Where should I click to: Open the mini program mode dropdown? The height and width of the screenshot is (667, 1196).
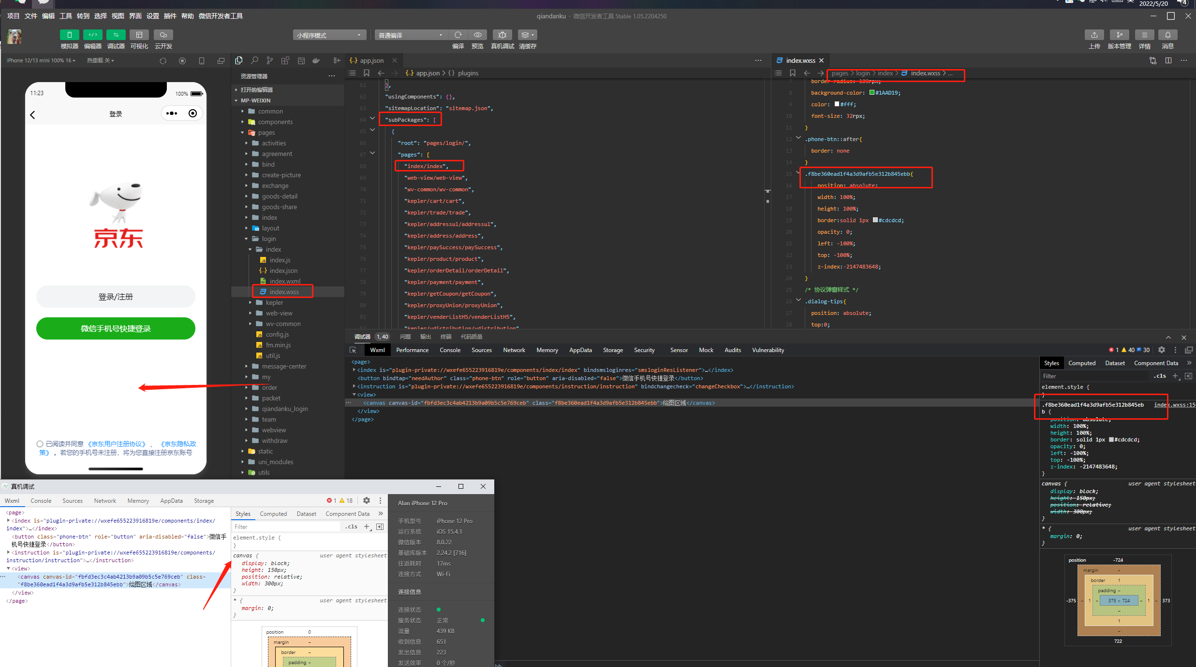(329, 35)
